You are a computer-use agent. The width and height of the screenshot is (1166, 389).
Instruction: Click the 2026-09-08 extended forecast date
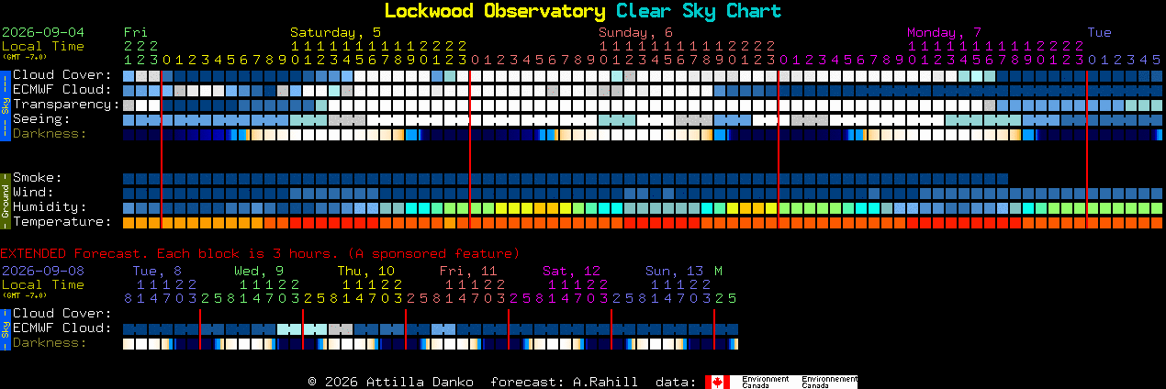(x=42, y=271)
